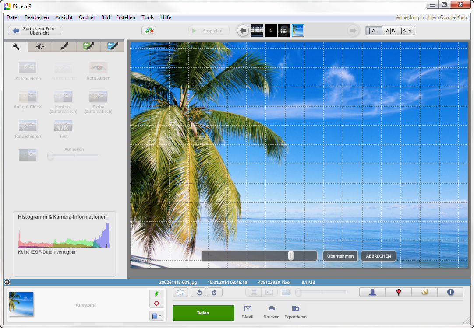Show the tags panel
This screenshot has height=328, width=474.
coord(424,293)
